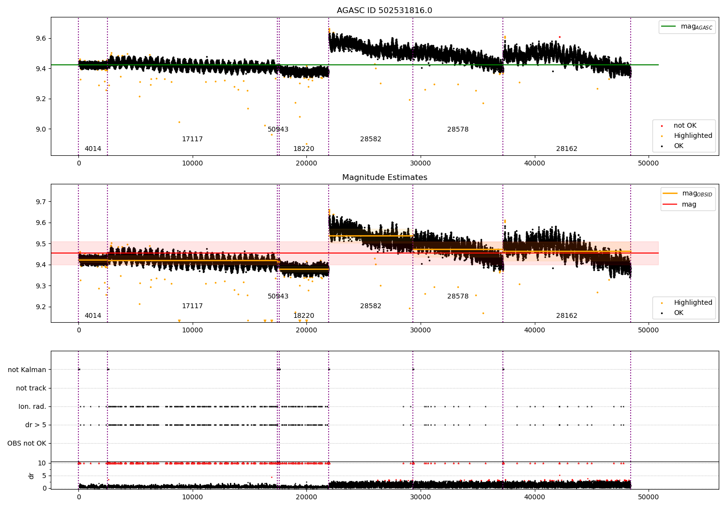The width and height of the screenshot is (726, 508).
Task: Click obsid label 4014 in top plot
Action: (93, 149)
